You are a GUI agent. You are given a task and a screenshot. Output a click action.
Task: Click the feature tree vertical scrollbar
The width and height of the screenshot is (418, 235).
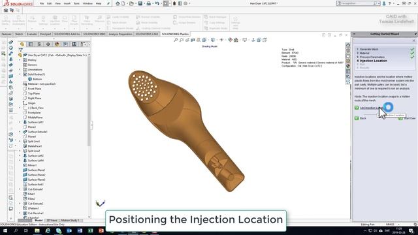(89, 101)
